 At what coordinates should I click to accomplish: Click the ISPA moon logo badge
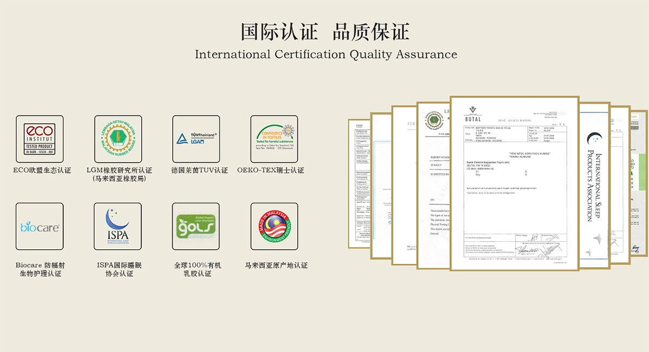pos(118,227)
